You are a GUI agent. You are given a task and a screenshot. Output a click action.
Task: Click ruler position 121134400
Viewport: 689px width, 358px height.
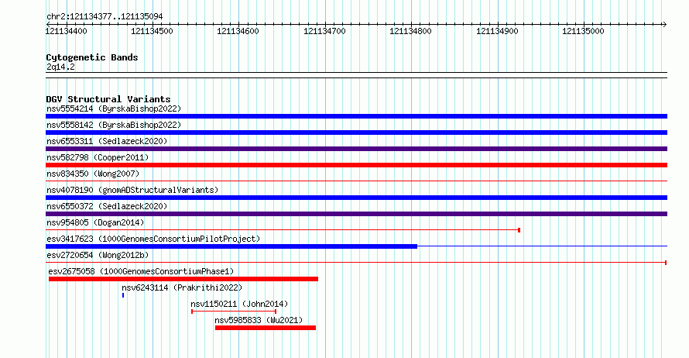tap(67, 31)
